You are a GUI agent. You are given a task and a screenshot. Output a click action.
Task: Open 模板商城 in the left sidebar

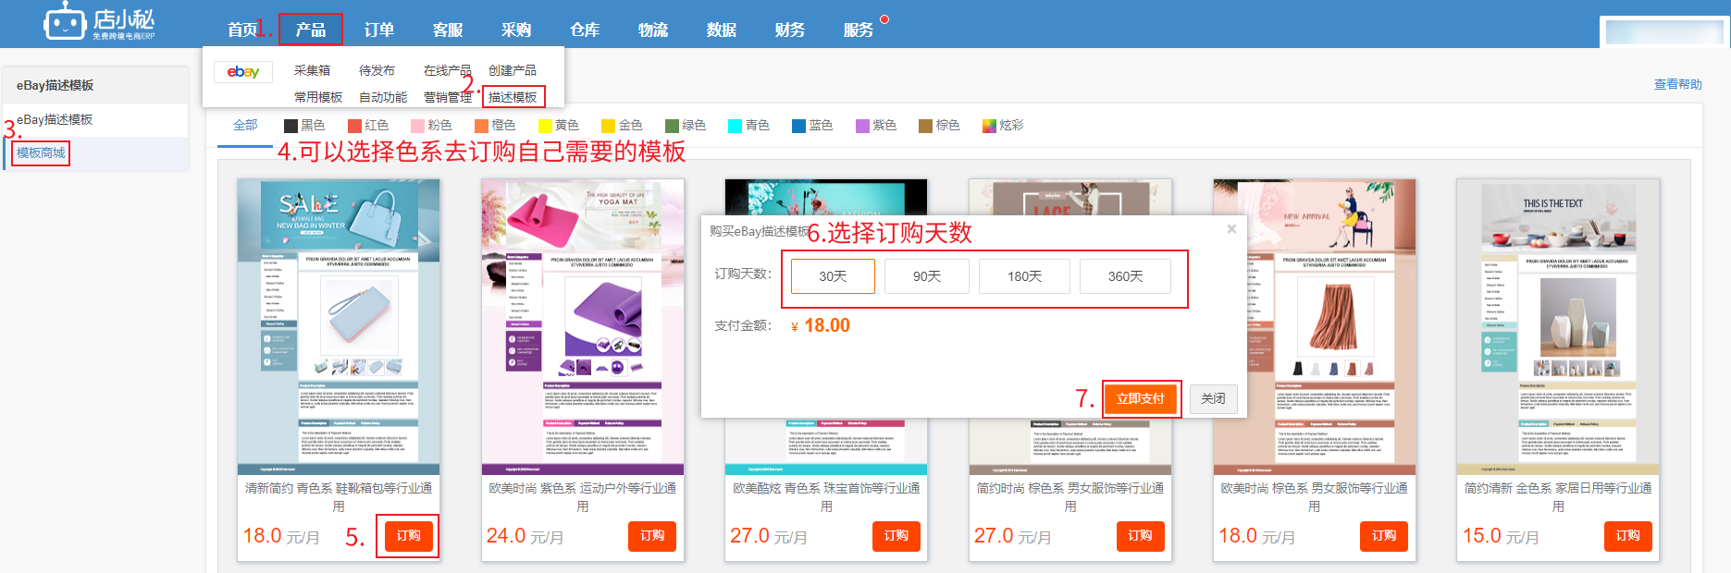[41, 152]
